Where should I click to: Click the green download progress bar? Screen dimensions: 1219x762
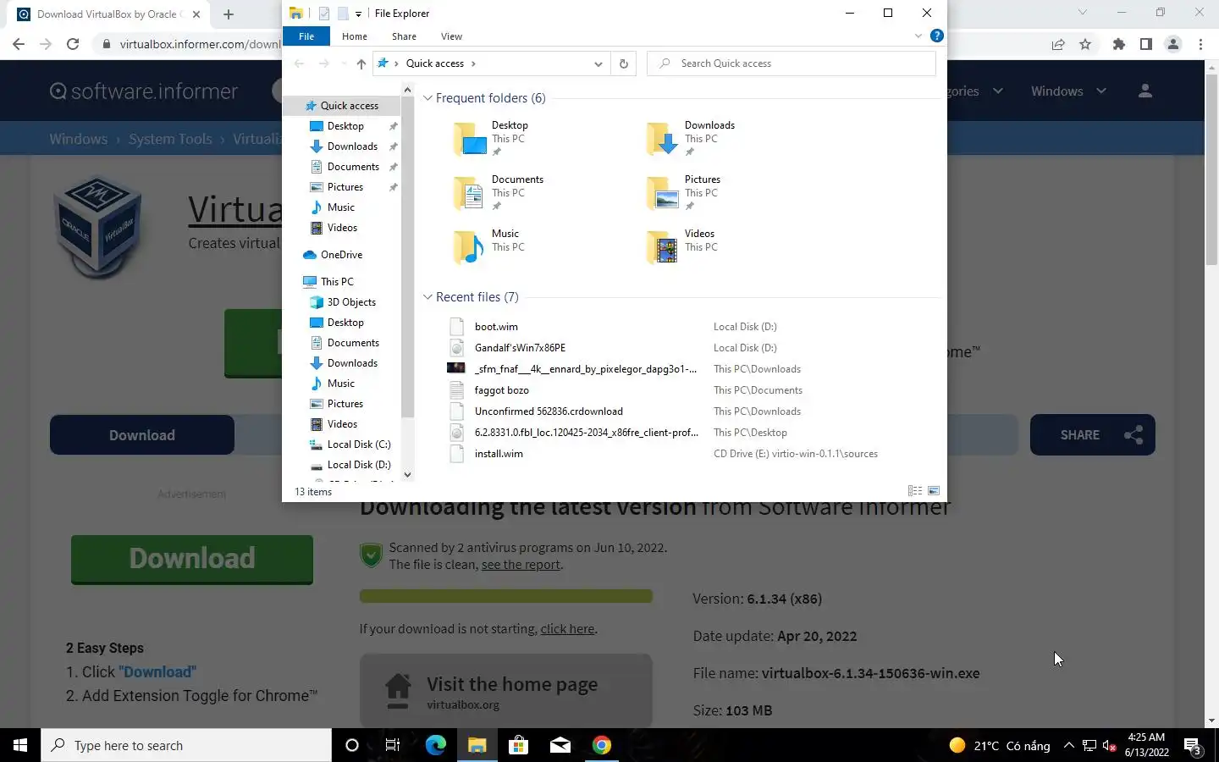(506, 596)
